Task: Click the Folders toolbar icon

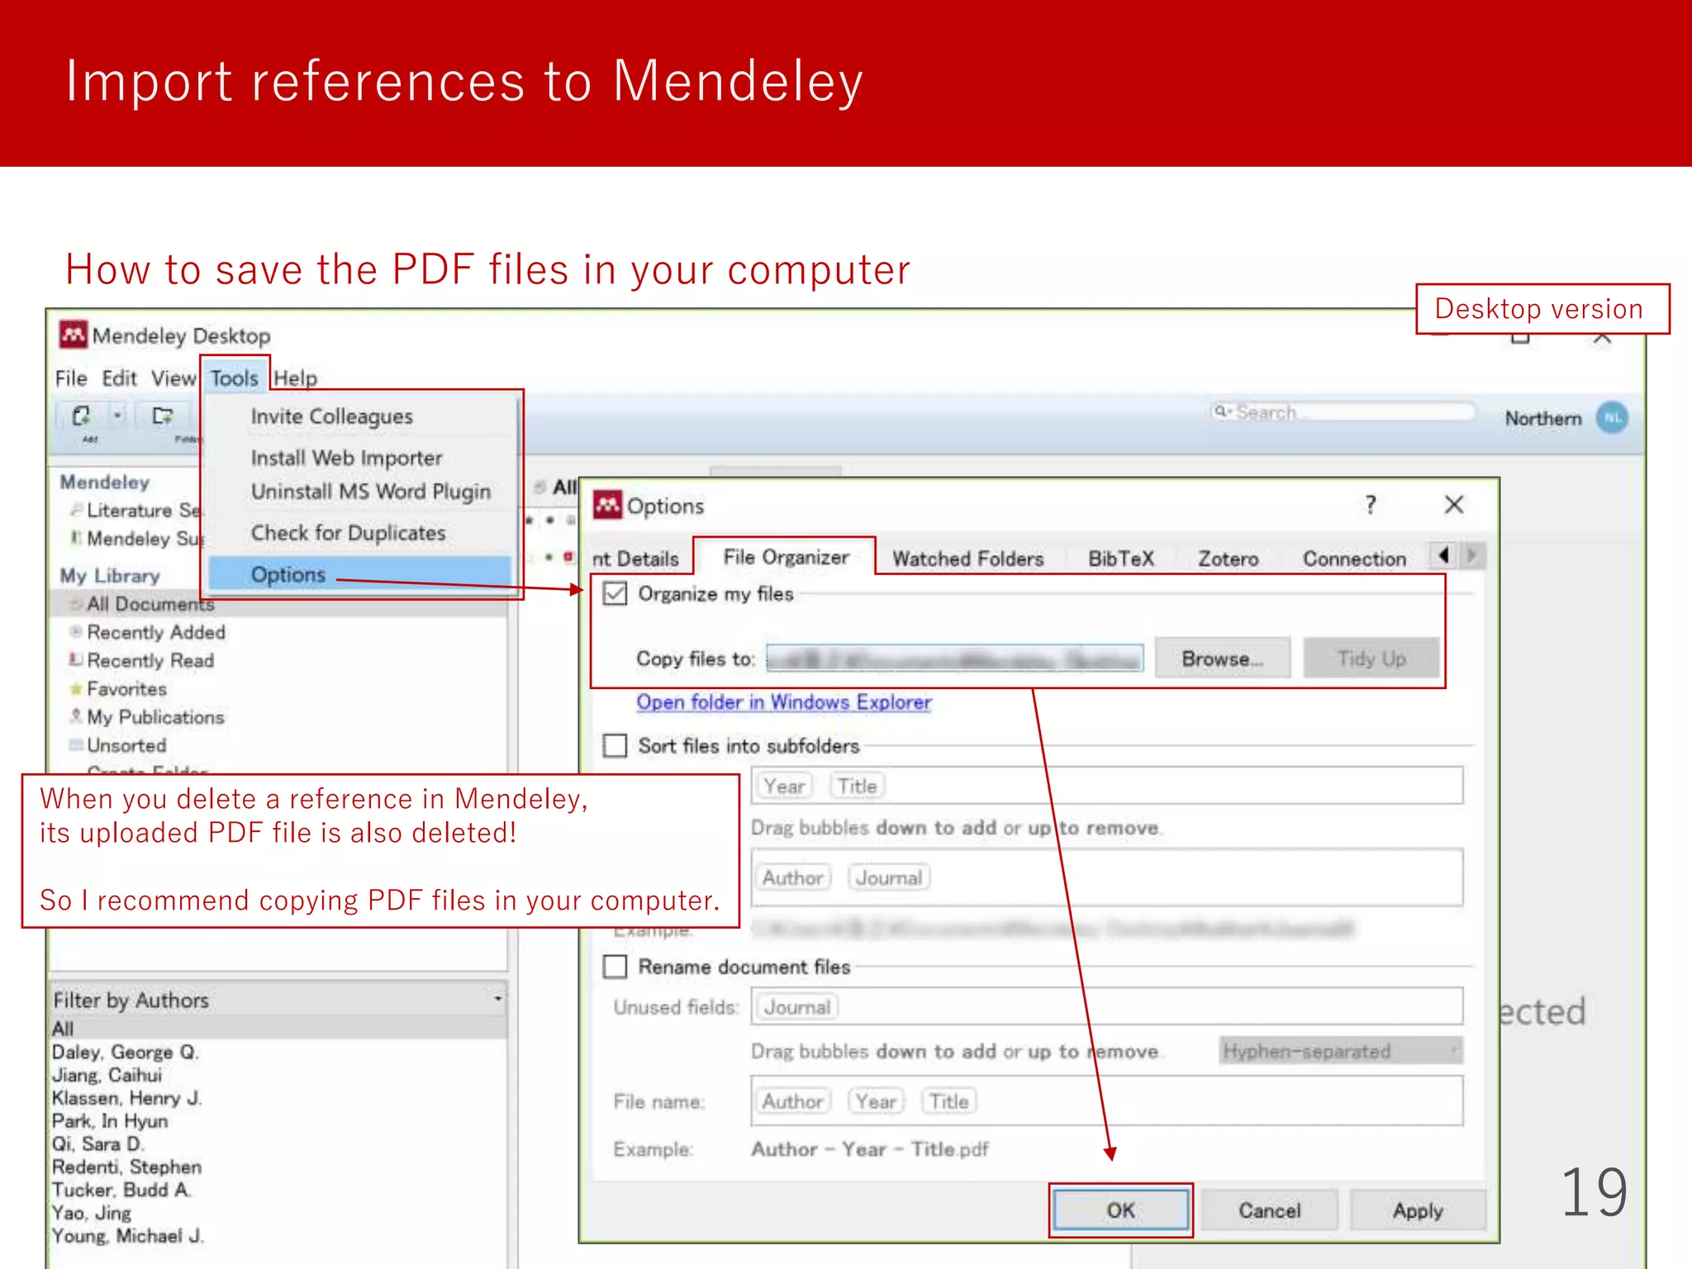Action: click(163, 416)
